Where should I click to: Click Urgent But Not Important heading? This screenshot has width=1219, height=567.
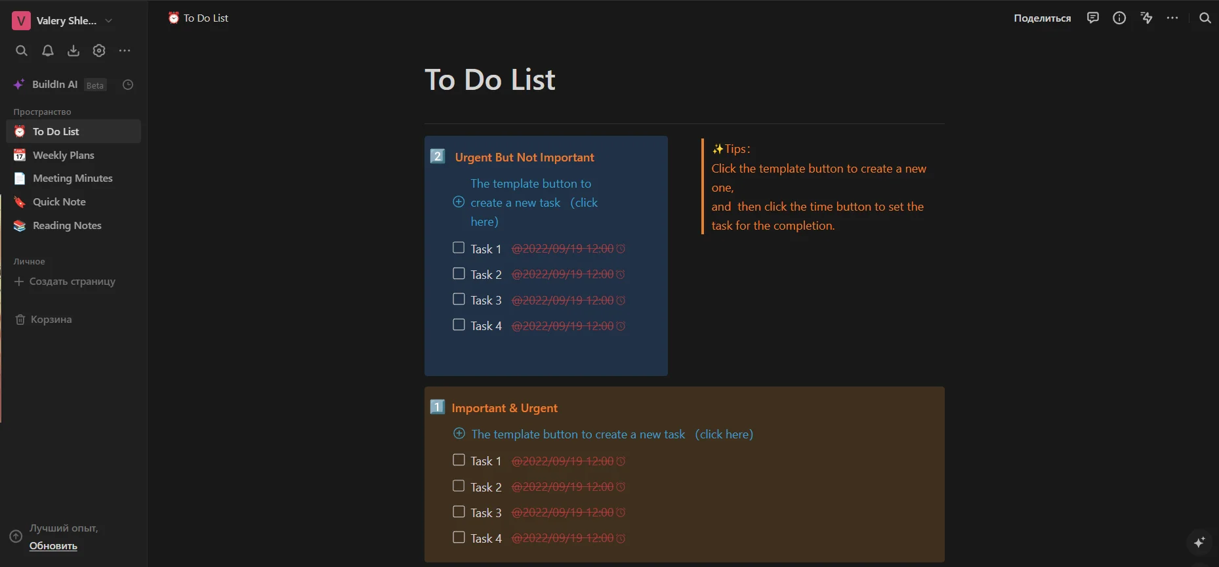(x=525, y=157)
